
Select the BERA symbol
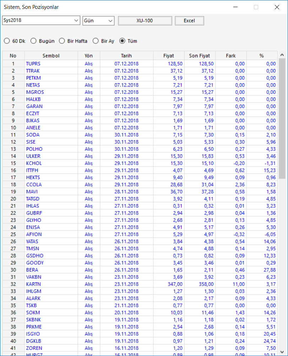click(32, 270)
